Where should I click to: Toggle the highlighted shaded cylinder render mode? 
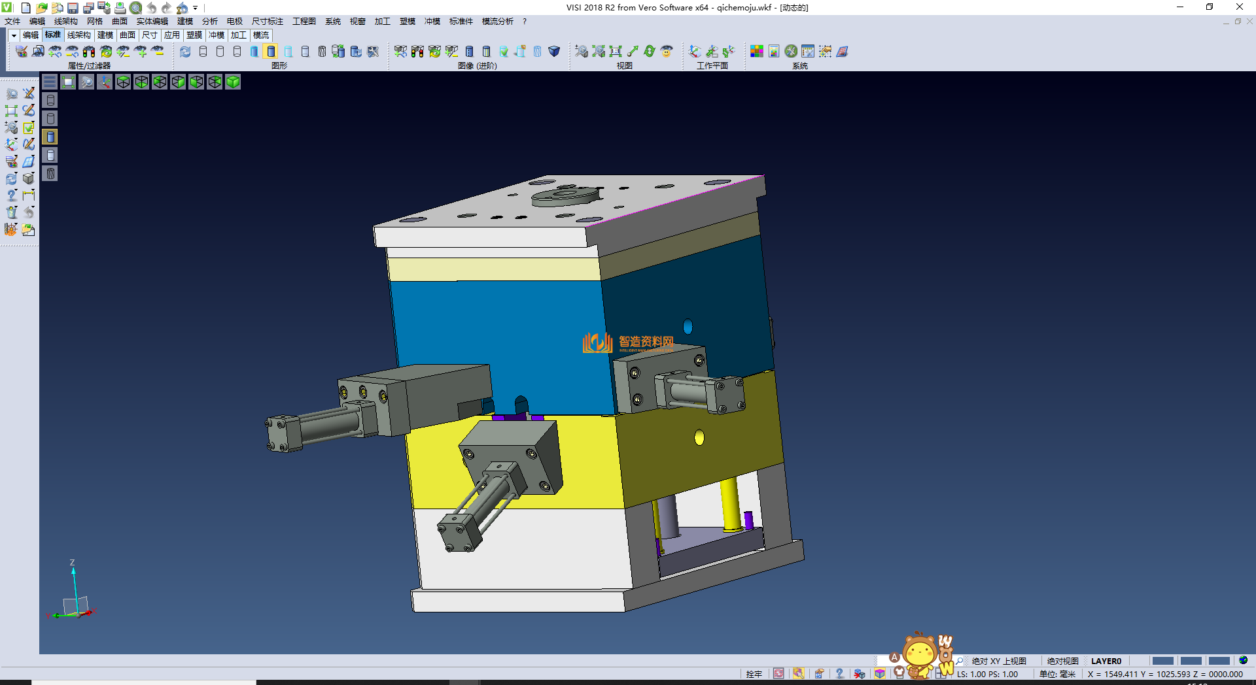271,51
